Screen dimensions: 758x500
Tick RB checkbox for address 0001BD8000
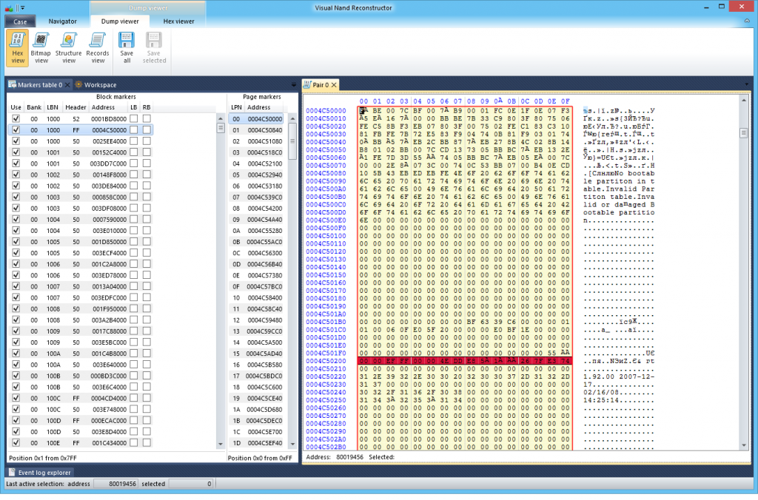click(x=147, y=119)
